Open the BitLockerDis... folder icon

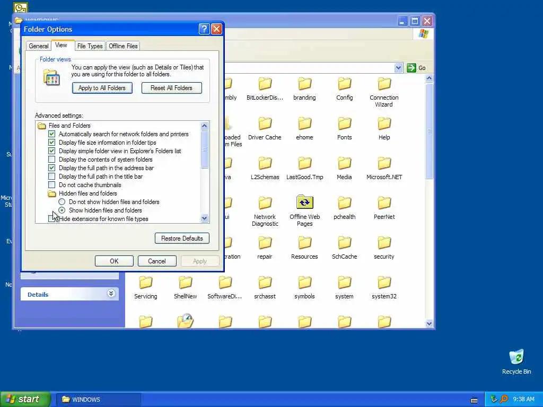(265, 83)
